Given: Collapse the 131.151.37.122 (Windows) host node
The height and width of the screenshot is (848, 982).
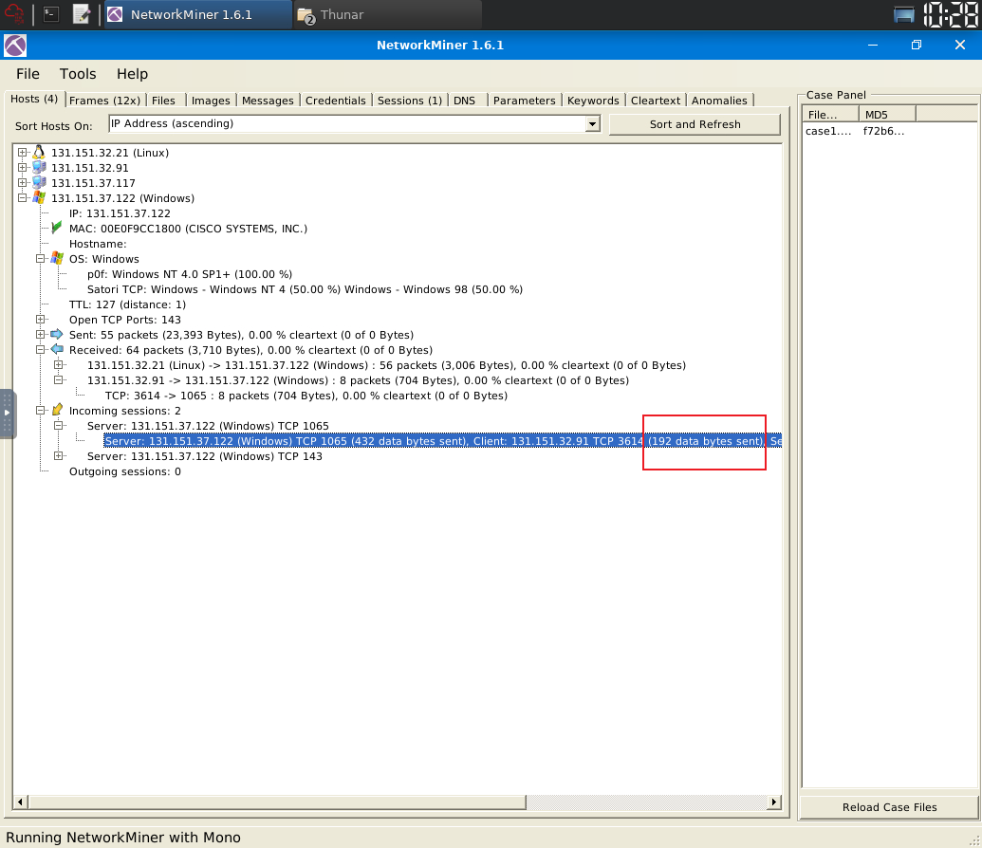Looking at the screenshot, I should [23, 198].
